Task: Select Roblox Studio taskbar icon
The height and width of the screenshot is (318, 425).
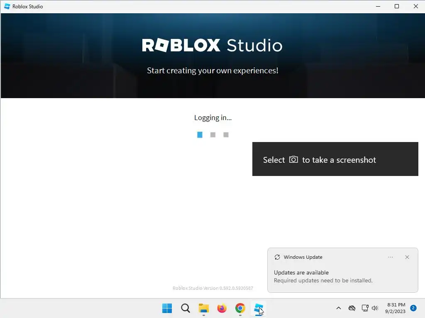Action: (259, 308)
